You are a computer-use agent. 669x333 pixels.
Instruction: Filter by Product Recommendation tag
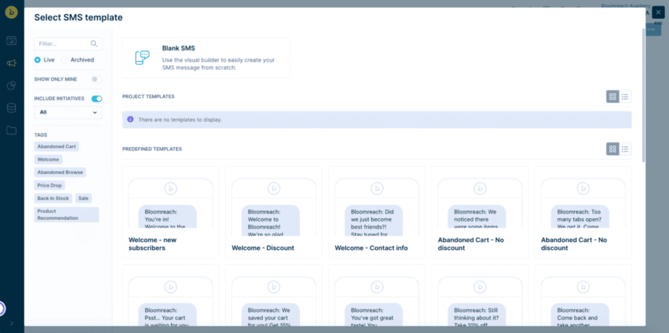tap(67, 214)
